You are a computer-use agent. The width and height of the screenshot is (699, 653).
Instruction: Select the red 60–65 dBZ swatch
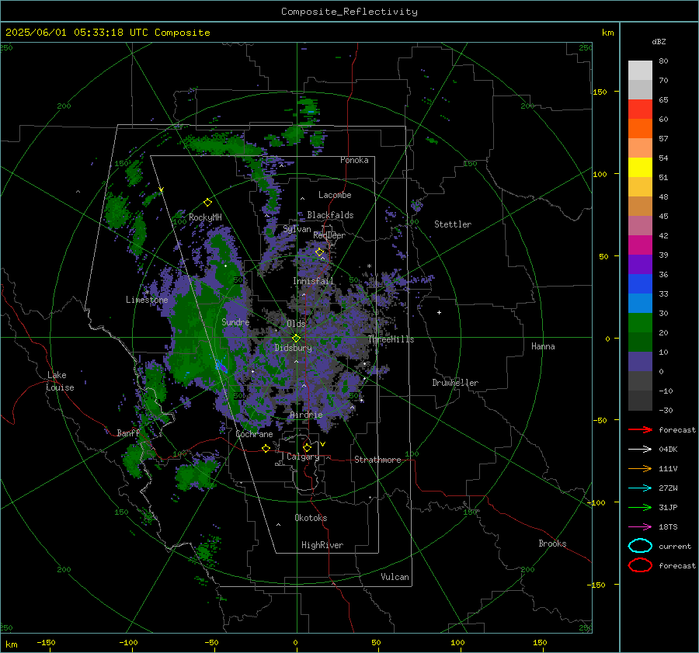click(640, 109)
